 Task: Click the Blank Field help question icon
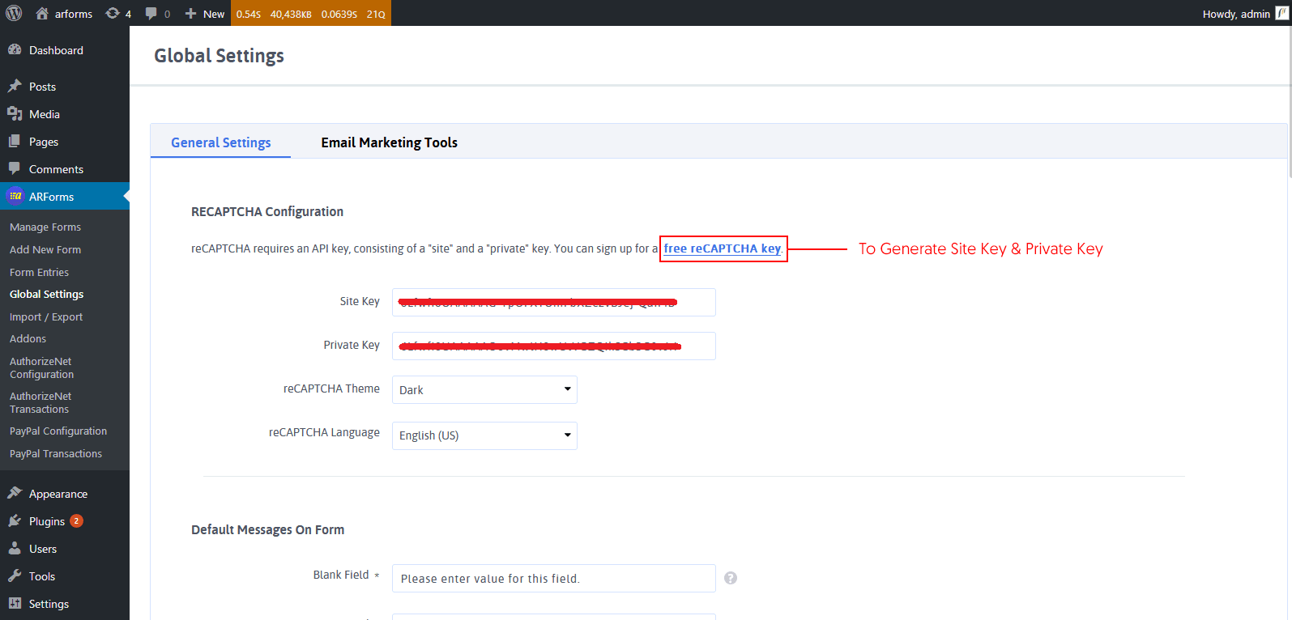click(x=731, y=578)
